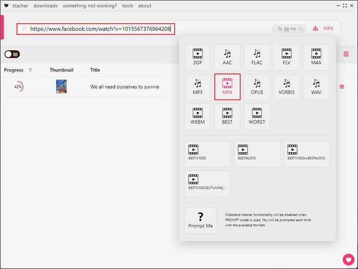Open the Progress column filter
This screenshot has height=269, width=358.
coord(30,70)
